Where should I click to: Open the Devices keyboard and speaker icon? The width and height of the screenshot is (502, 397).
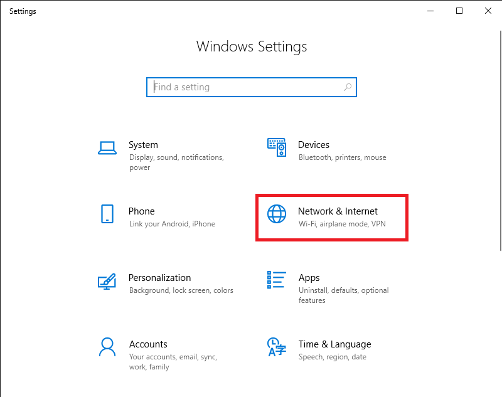[x=277, y=147]
